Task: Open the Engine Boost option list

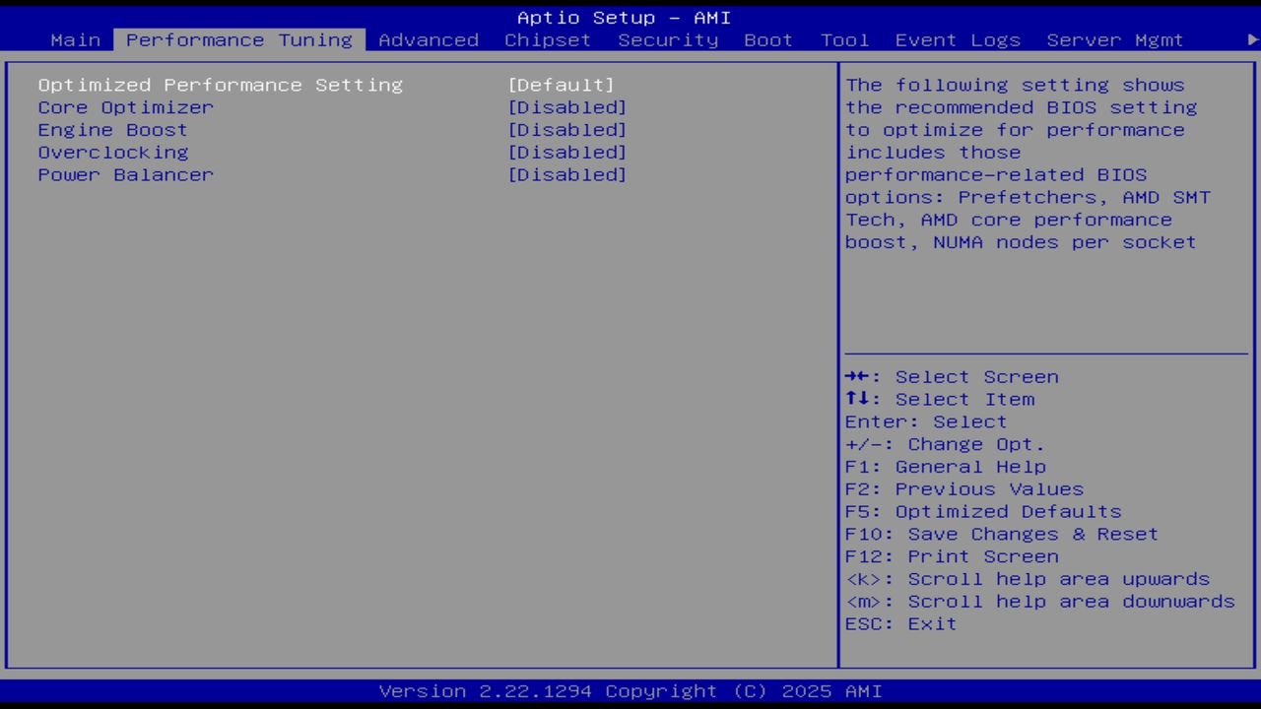Action: coord(567,130)
